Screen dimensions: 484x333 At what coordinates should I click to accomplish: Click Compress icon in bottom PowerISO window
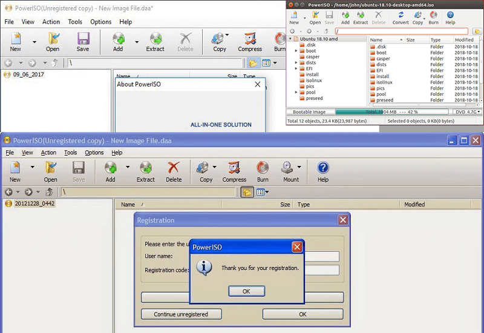234,168
